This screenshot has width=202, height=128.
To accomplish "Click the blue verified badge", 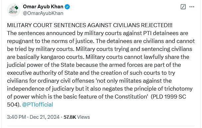I will 67,7.
